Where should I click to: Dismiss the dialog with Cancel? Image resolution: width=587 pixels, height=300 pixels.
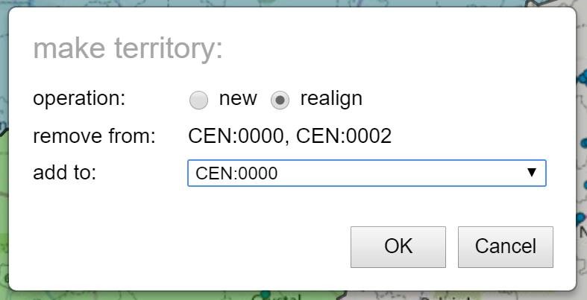coord(506,247)
